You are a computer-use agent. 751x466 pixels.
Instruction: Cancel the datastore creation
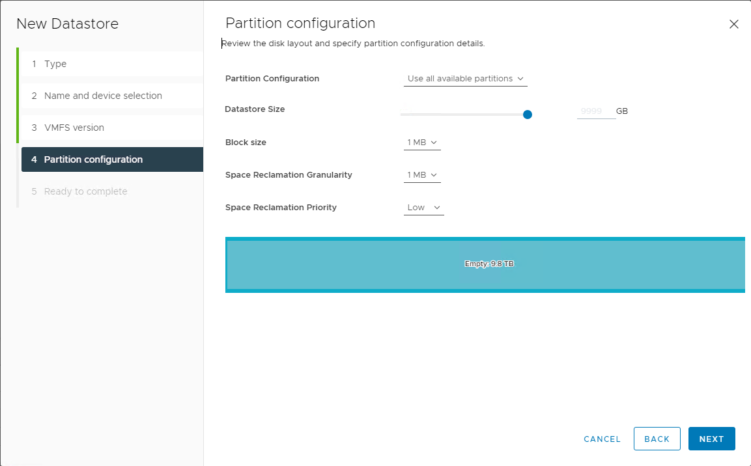coord(602,439)
